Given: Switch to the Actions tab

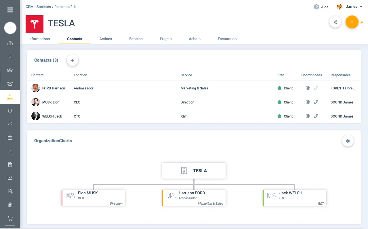Looking at the screenshot, I should [x=106, y=39].
